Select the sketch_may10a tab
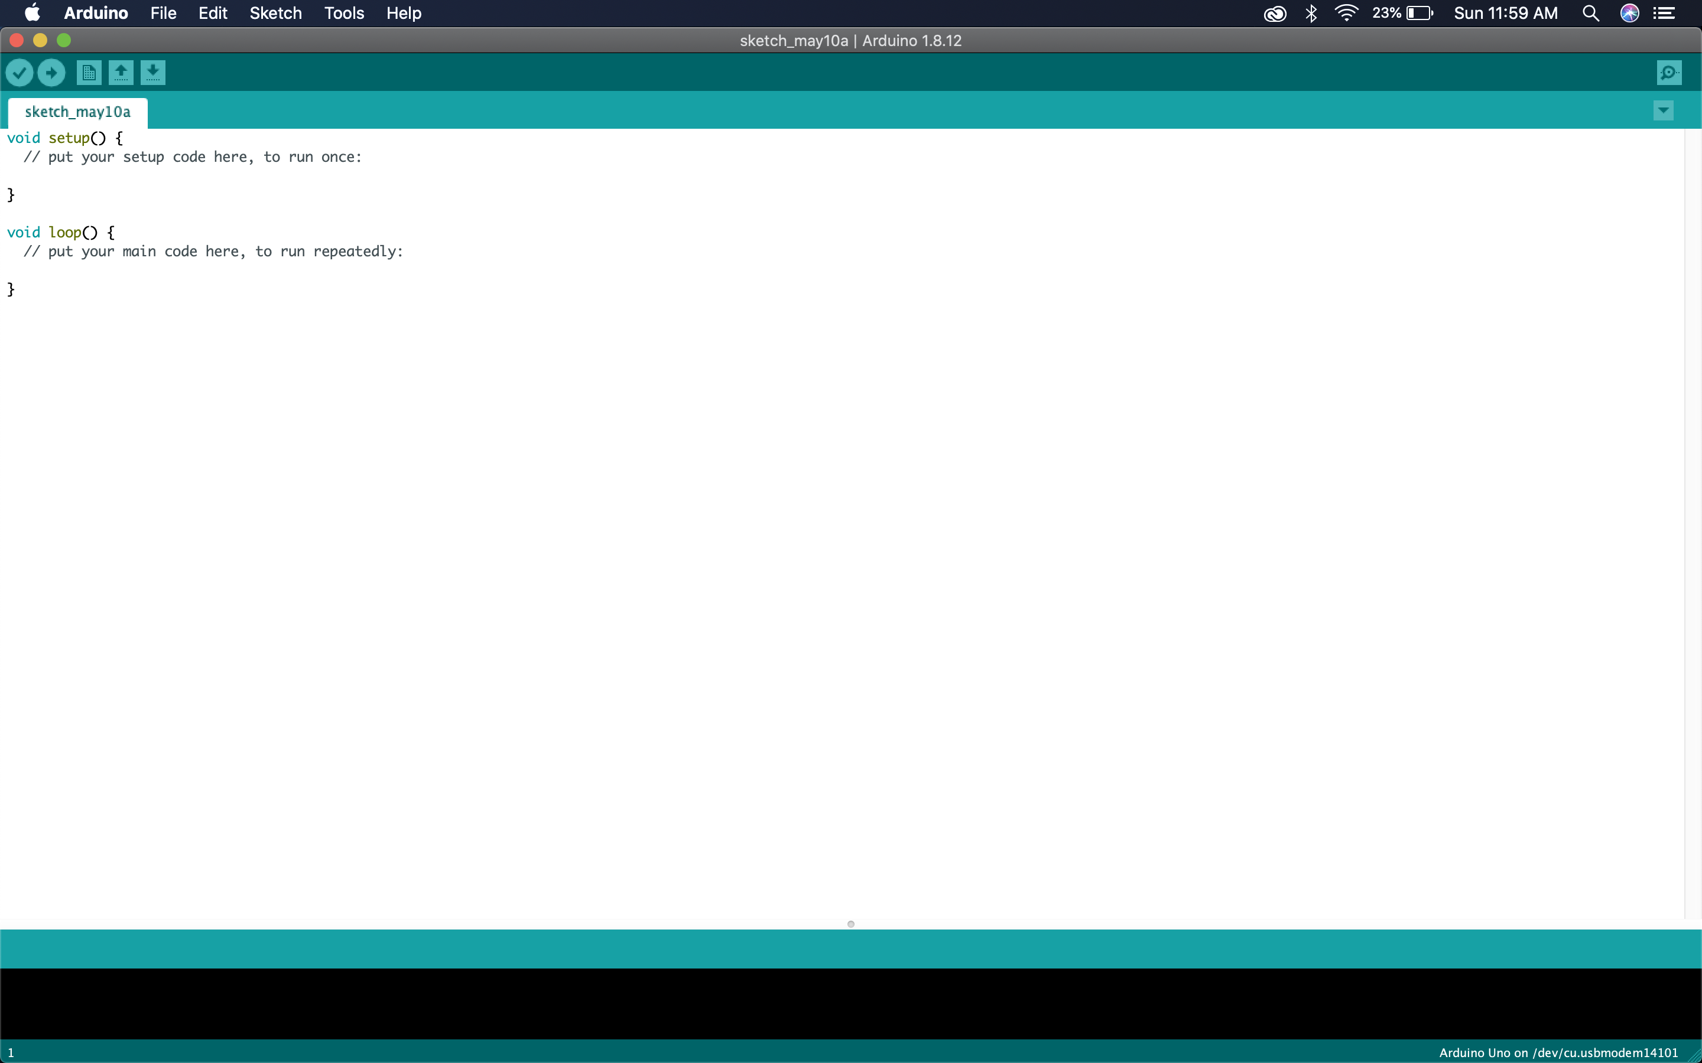1702x1063 pixels. (x=77, y=111)
